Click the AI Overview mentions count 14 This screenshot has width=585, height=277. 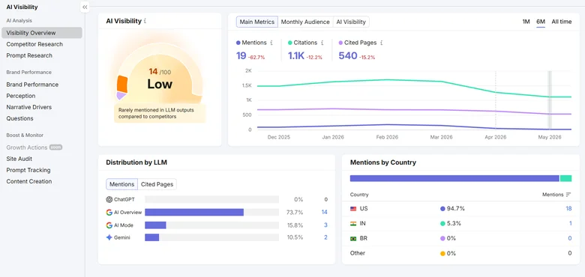(x=324, y=212)
